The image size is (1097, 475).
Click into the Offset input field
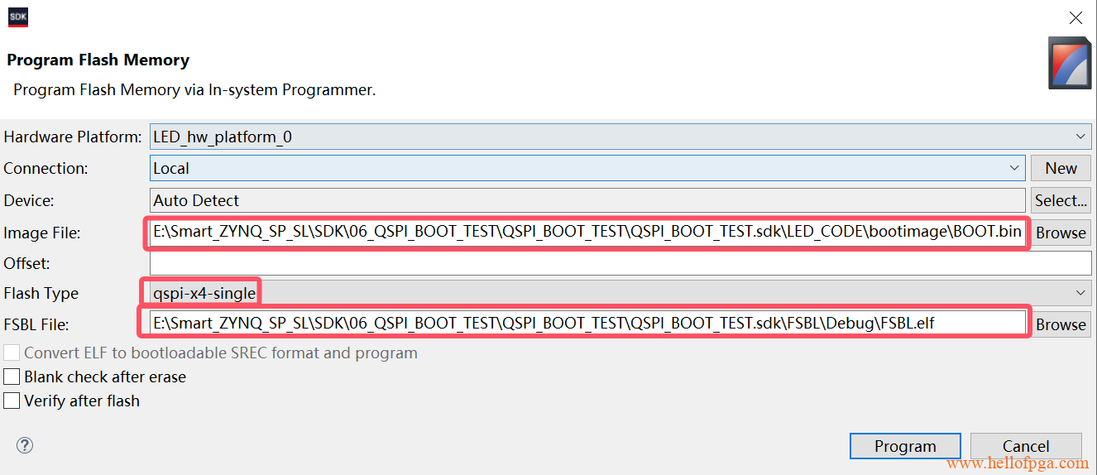pyautogui.click(x=620, y=263)
